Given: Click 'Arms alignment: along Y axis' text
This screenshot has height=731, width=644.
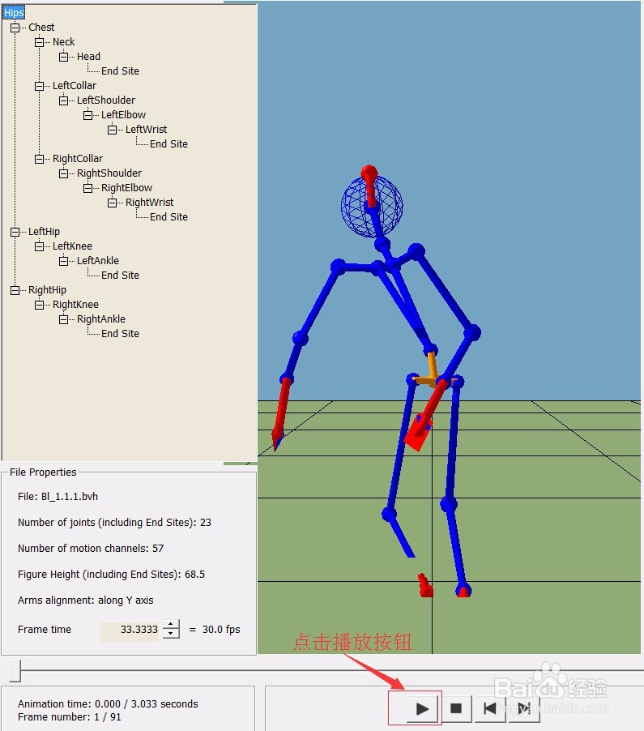Looking at the screenshot, I should (x=86, y=601).
